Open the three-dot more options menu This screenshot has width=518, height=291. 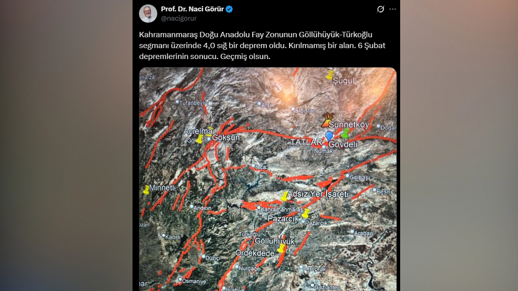[393, 9]
